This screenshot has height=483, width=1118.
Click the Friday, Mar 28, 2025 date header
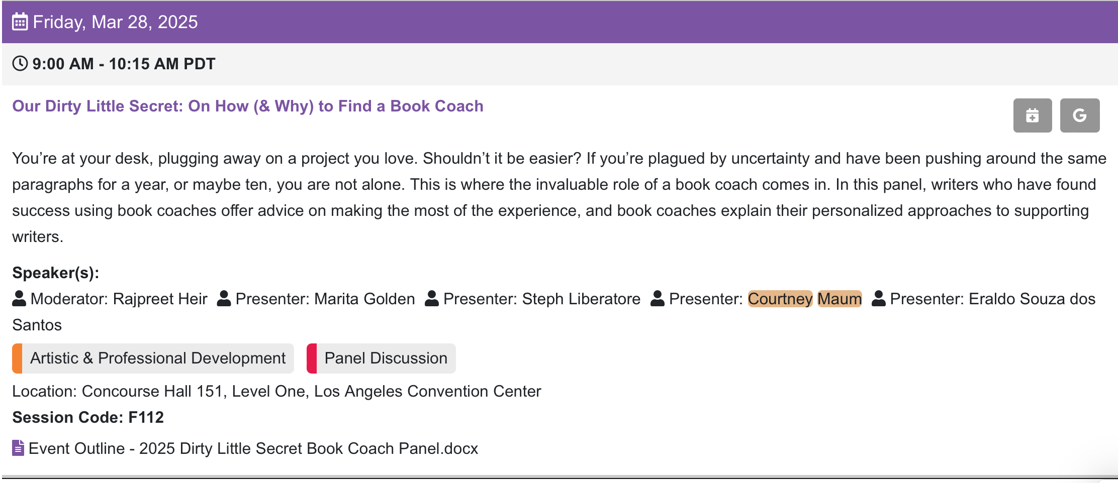[115, 22]
